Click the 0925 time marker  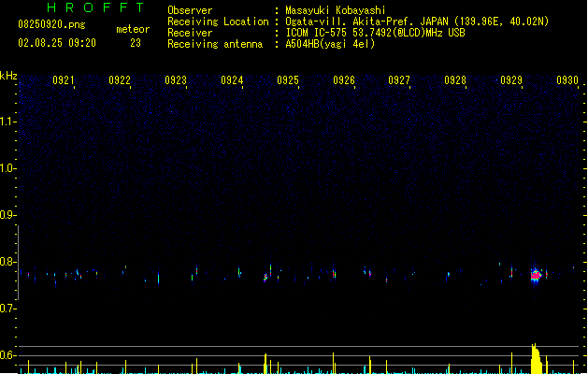[288, 80]
